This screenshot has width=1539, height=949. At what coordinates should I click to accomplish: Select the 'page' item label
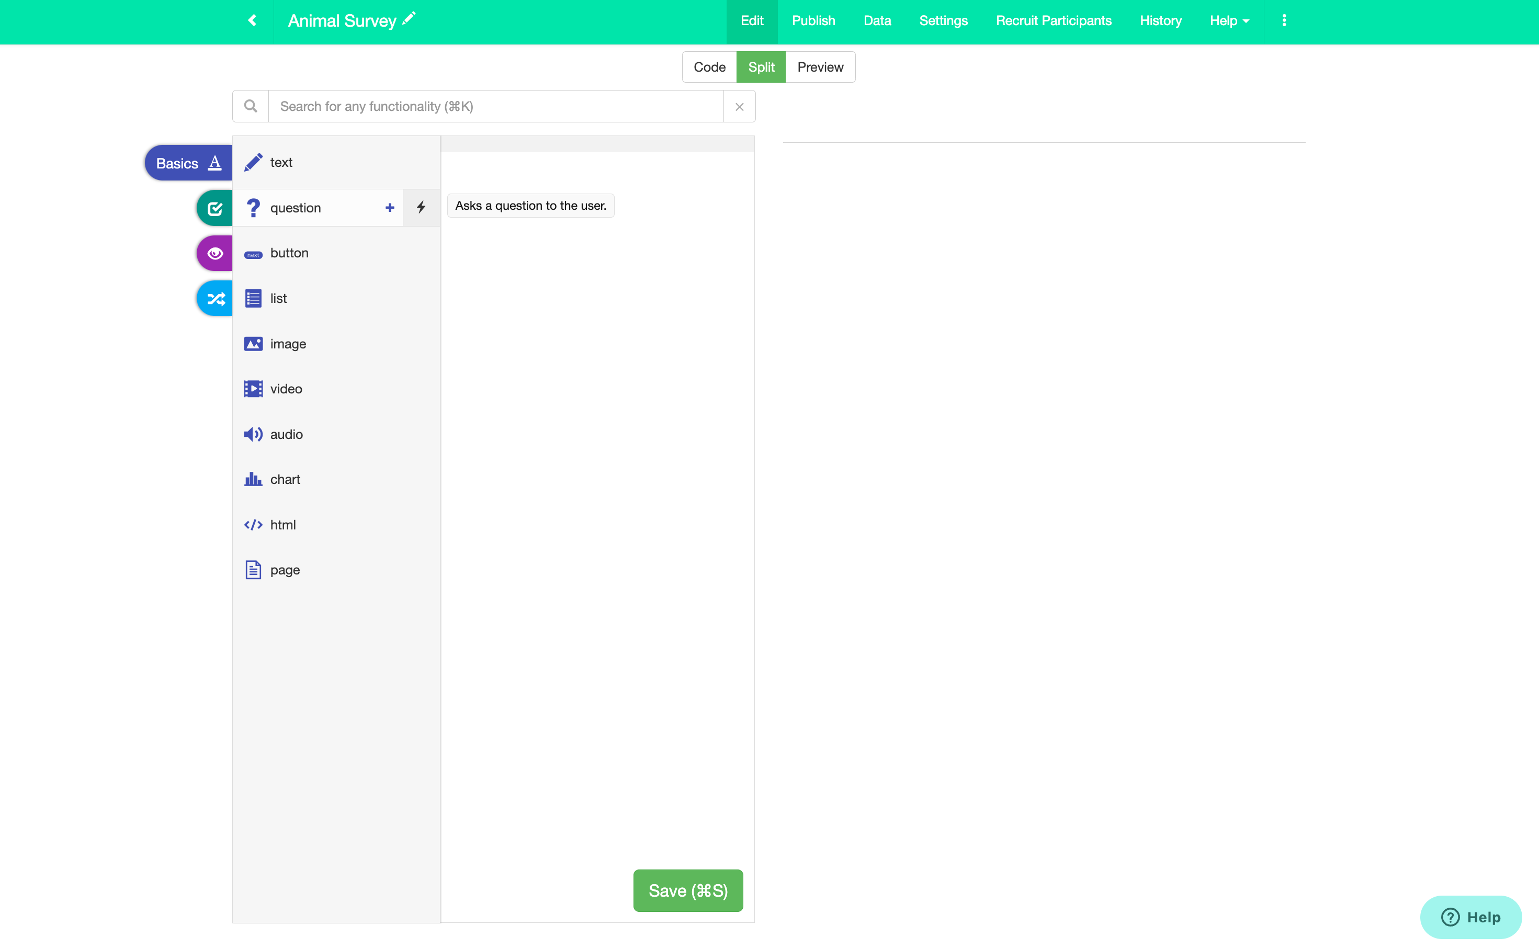coord(285,571)
